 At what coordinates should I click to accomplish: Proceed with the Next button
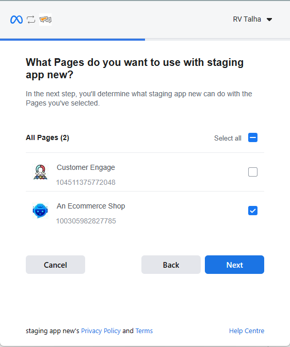point(235,265)
